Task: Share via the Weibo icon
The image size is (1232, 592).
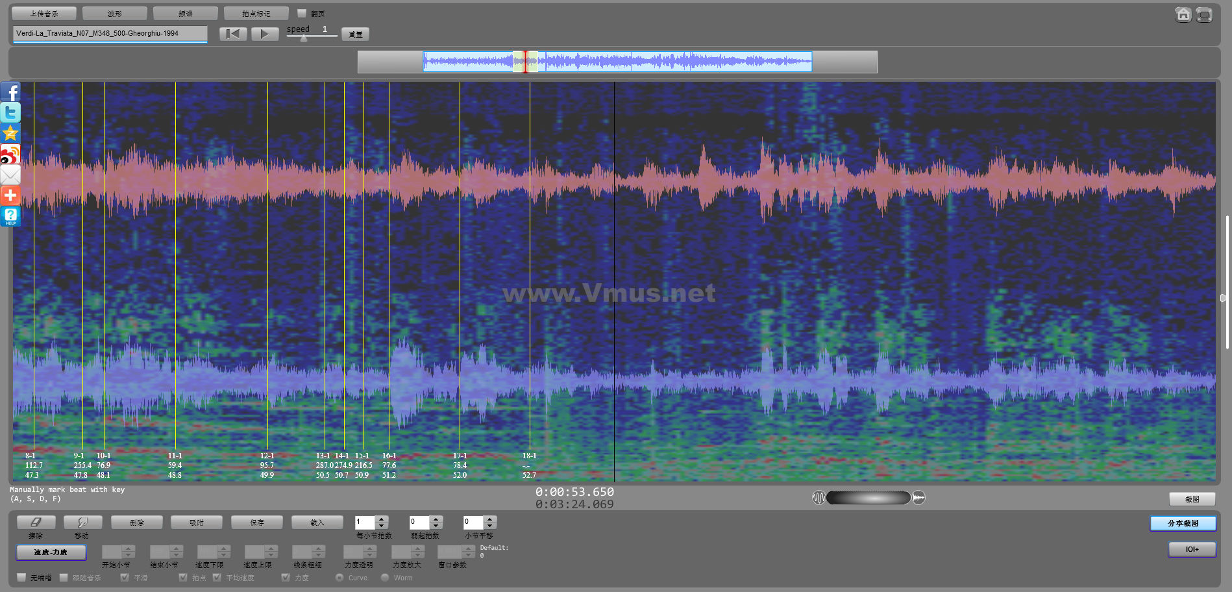Action: click(x=10, y=154)
